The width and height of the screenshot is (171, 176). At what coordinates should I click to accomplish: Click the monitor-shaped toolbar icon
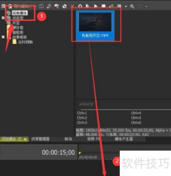point(49,6)
